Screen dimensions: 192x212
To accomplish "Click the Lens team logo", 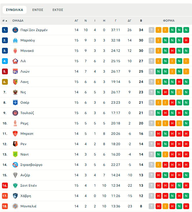I will (x=15, y=82).
